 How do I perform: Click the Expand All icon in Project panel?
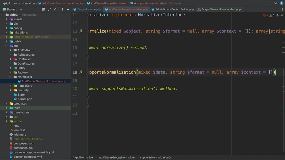[x=49, y=9]
